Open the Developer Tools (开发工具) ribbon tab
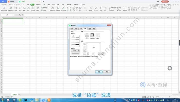 tap(69, 5)
